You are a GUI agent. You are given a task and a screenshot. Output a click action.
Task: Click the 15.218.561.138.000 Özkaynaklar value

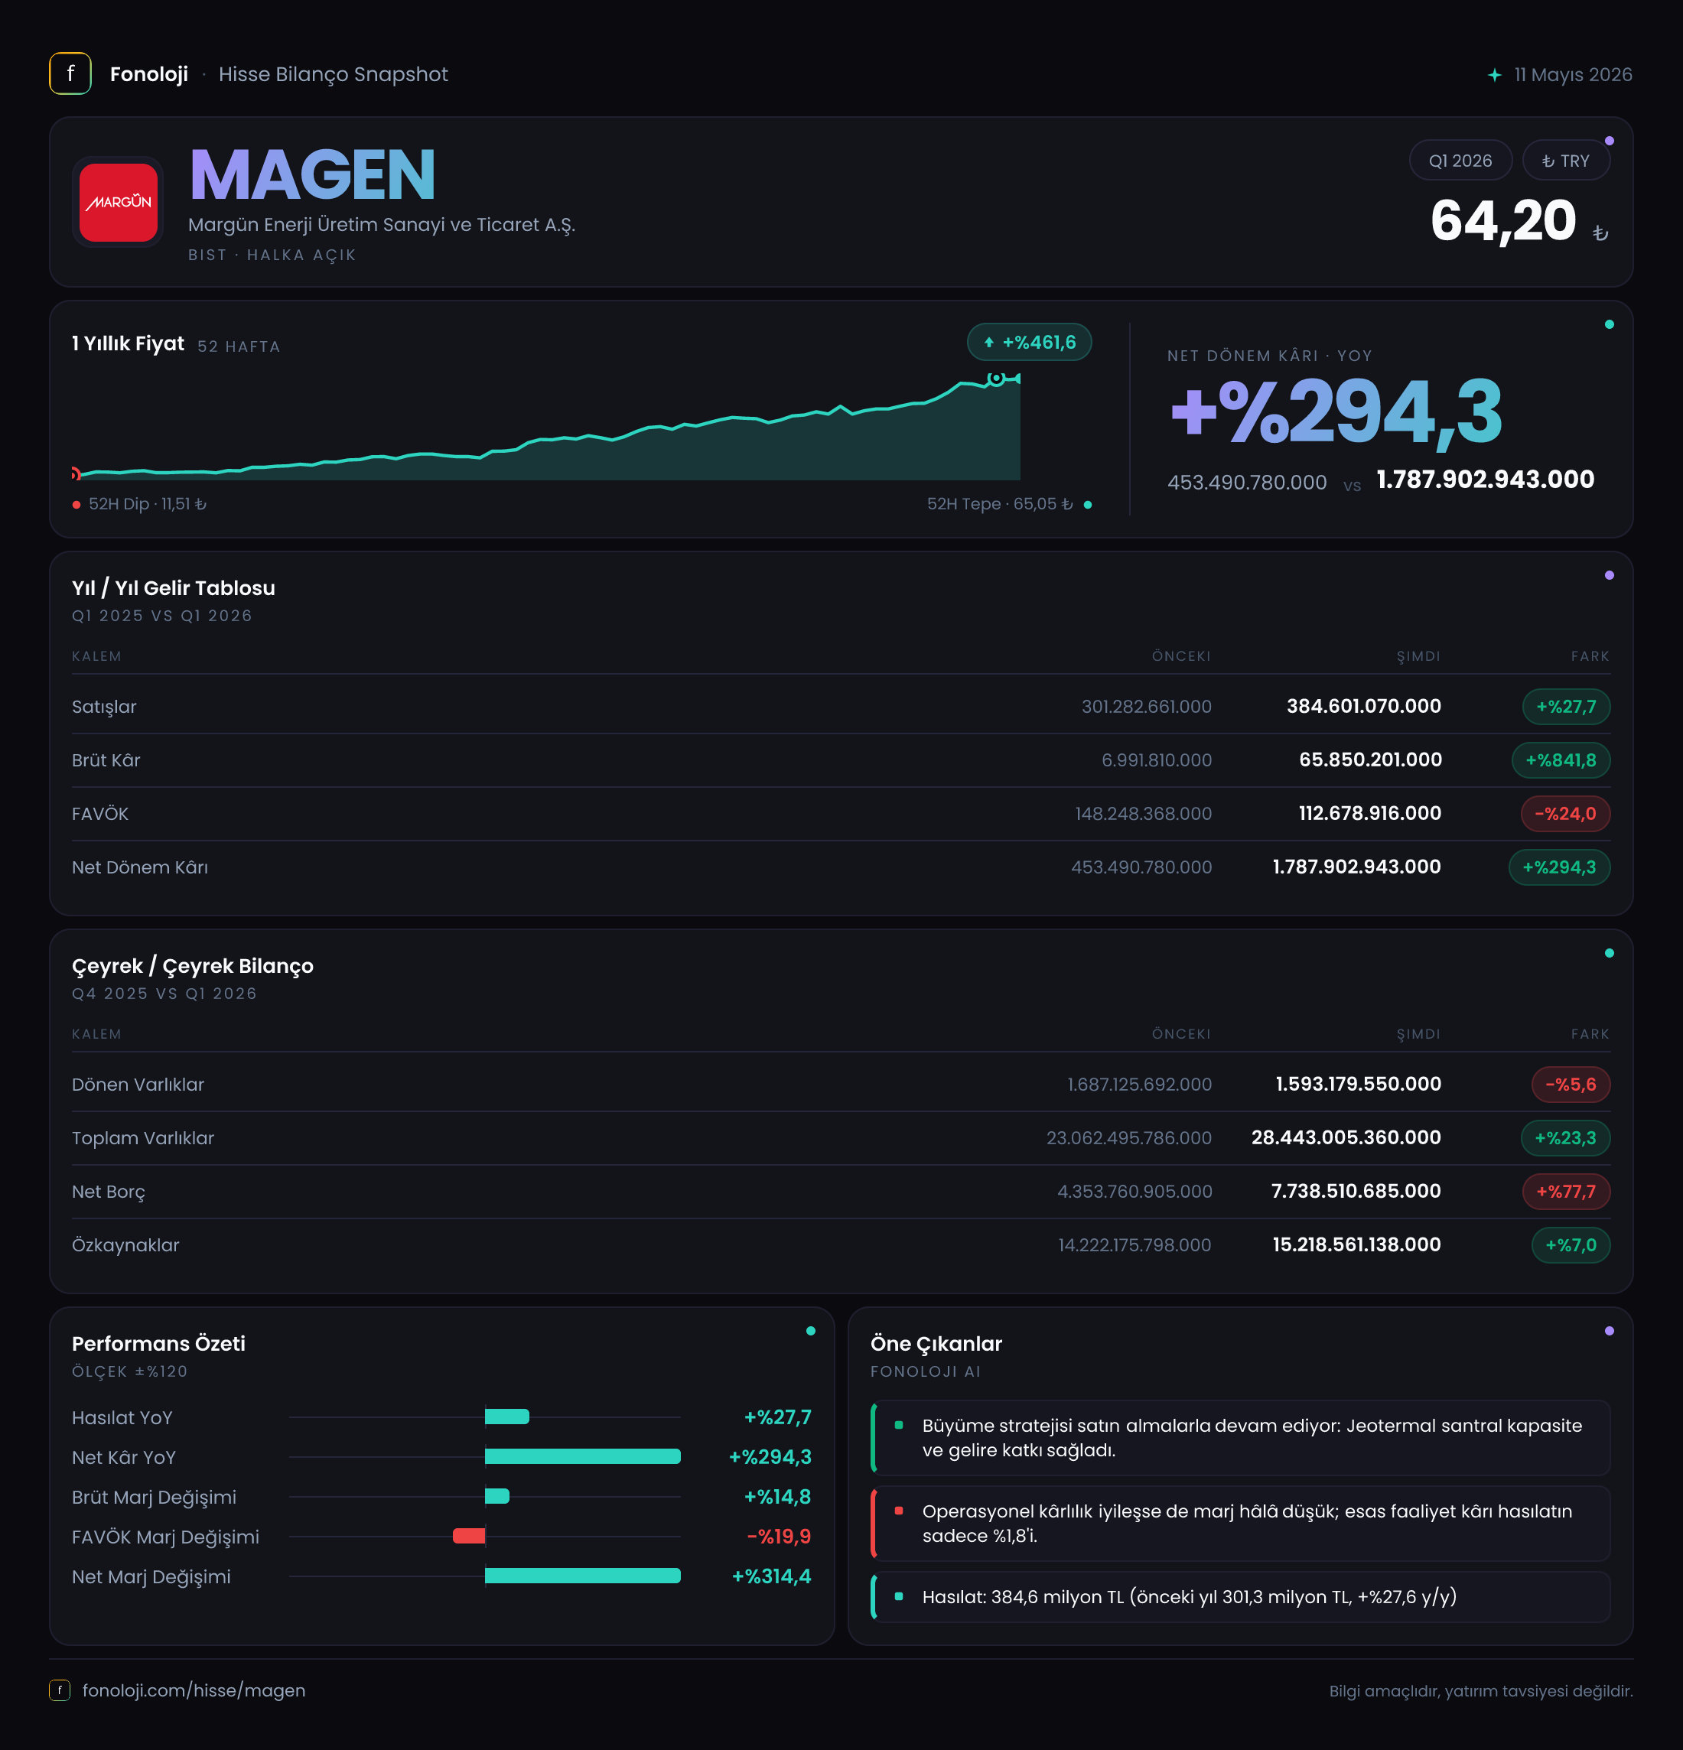coord(1356,1244)
